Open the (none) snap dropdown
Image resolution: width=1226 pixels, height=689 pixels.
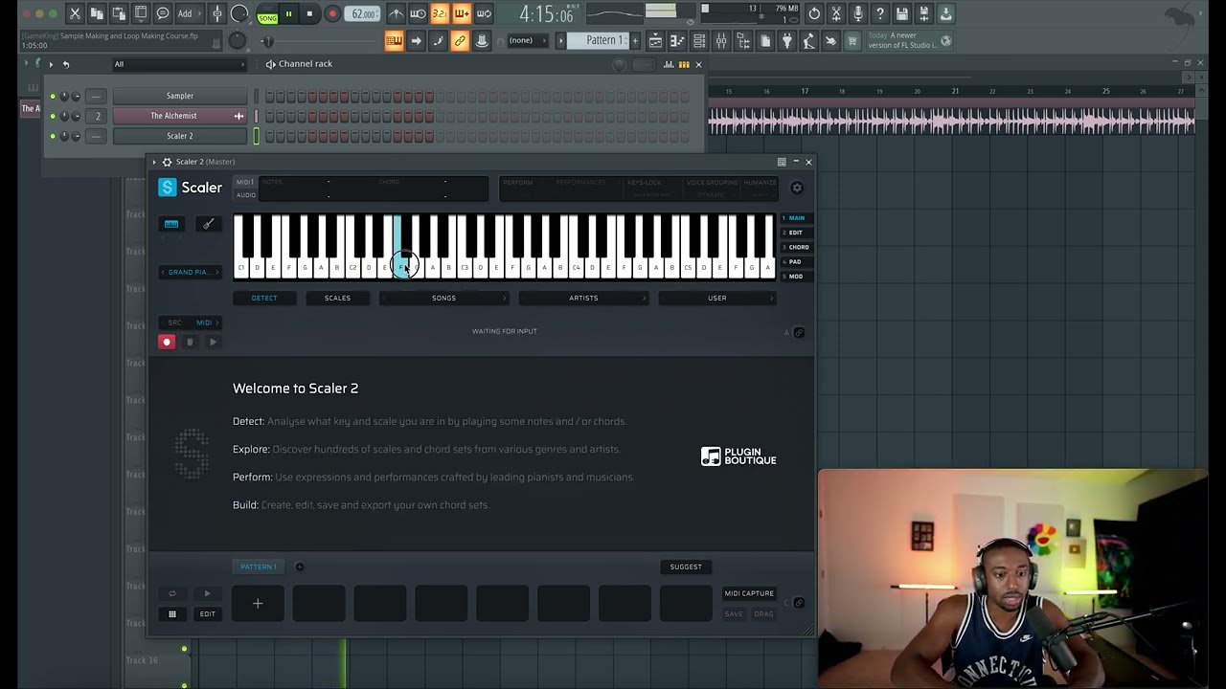(x=526, y=40)
